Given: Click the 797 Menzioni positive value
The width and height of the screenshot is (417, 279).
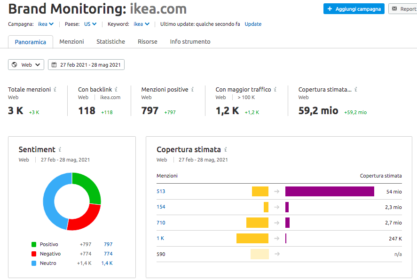Looking at the screenshot, I should 149,111.
